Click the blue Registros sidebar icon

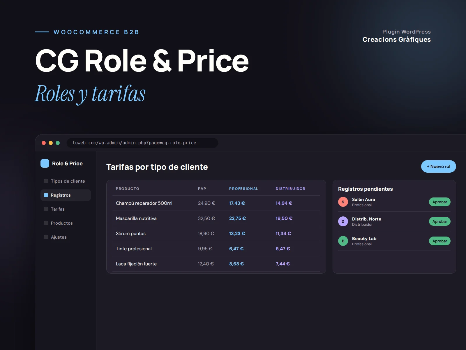click(46, 195)
